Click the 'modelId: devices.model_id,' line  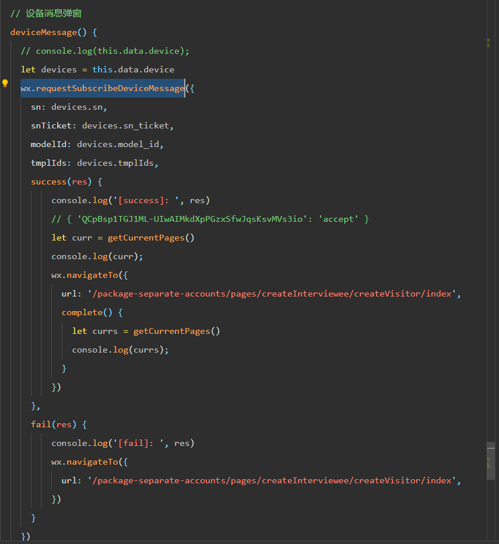(97, 144)
